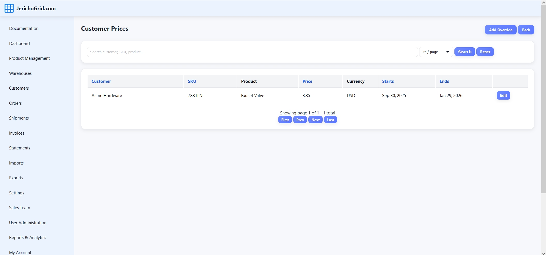Sort by the Starts date column
Viewport: 546px width, 255px height.
[x=388, y=81]
